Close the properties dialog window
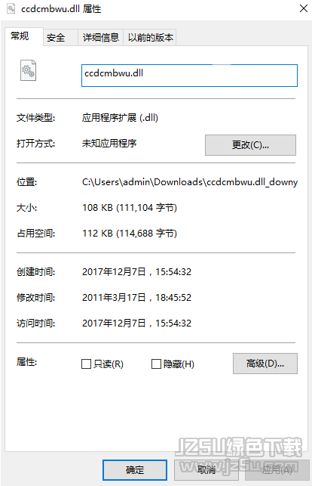This screenshot has height=486, width=312. tap(304, 8)
